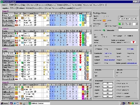Click the Spanish flag in player details
Image resolution: width=140 pixels, height=105 pixels.
click(x=104, y=21)
